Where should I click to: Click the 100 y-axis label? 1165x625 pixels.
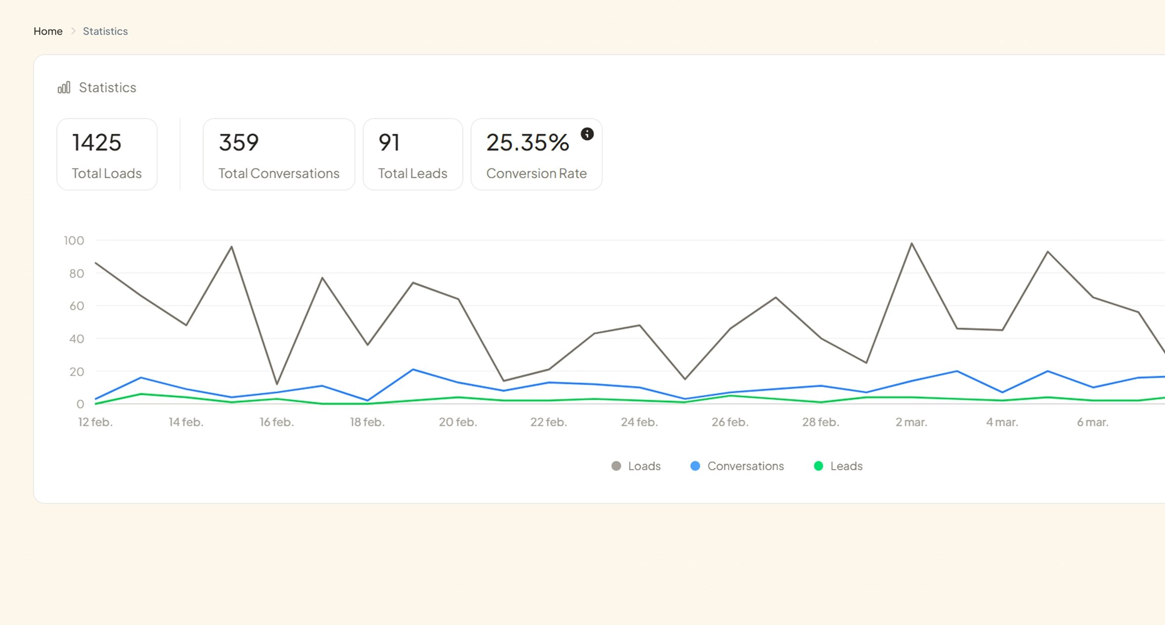[x=74, y=240]
